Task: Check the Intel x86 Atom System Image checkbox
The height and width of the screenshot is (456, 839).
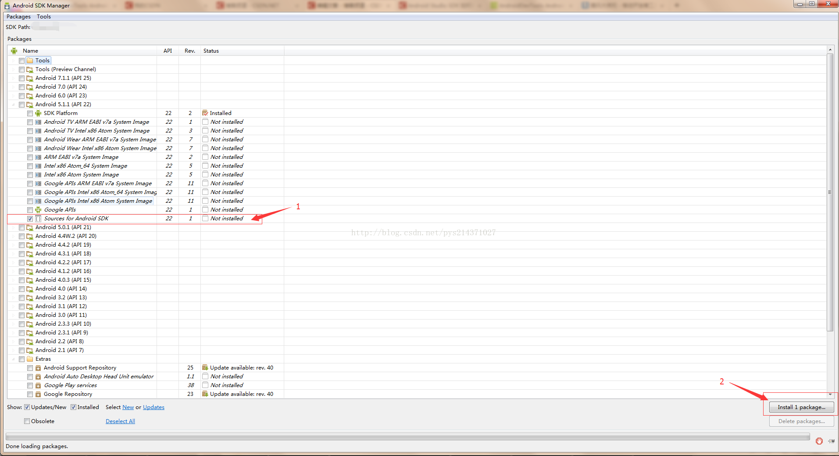Action: (x=30, y=175)
